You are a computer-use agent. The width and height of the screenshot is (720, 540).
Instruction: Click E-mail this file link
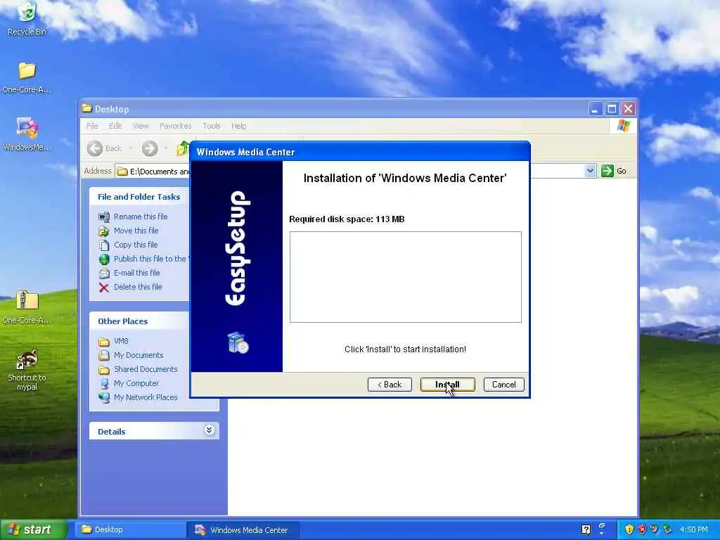pos(137,273)
